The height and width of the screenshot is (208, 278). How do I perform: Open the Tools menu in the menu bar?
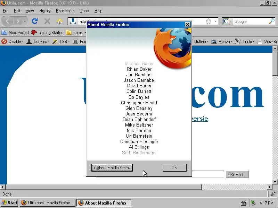pos(84,11)
